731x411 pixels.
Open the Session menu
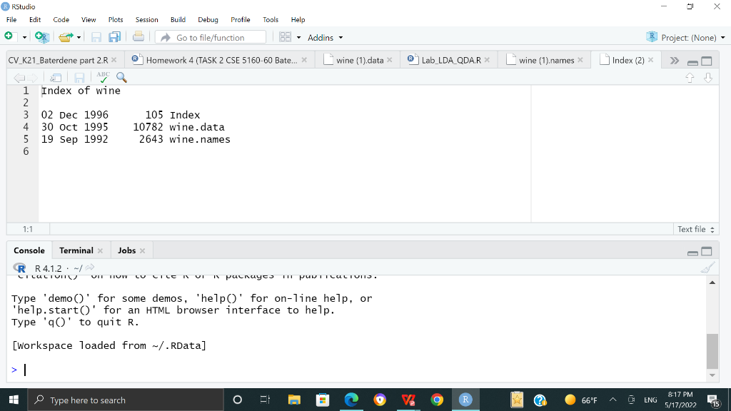pyautogui.click(x=146, y=19)
